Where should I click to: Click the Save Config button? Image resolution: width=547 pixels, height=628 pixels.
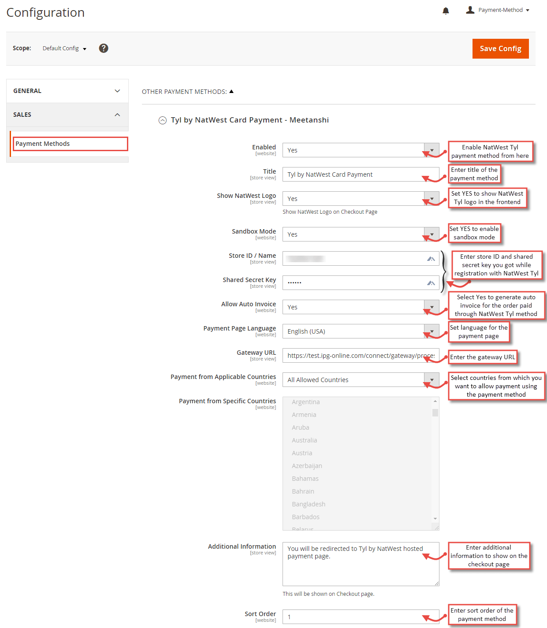501,48
